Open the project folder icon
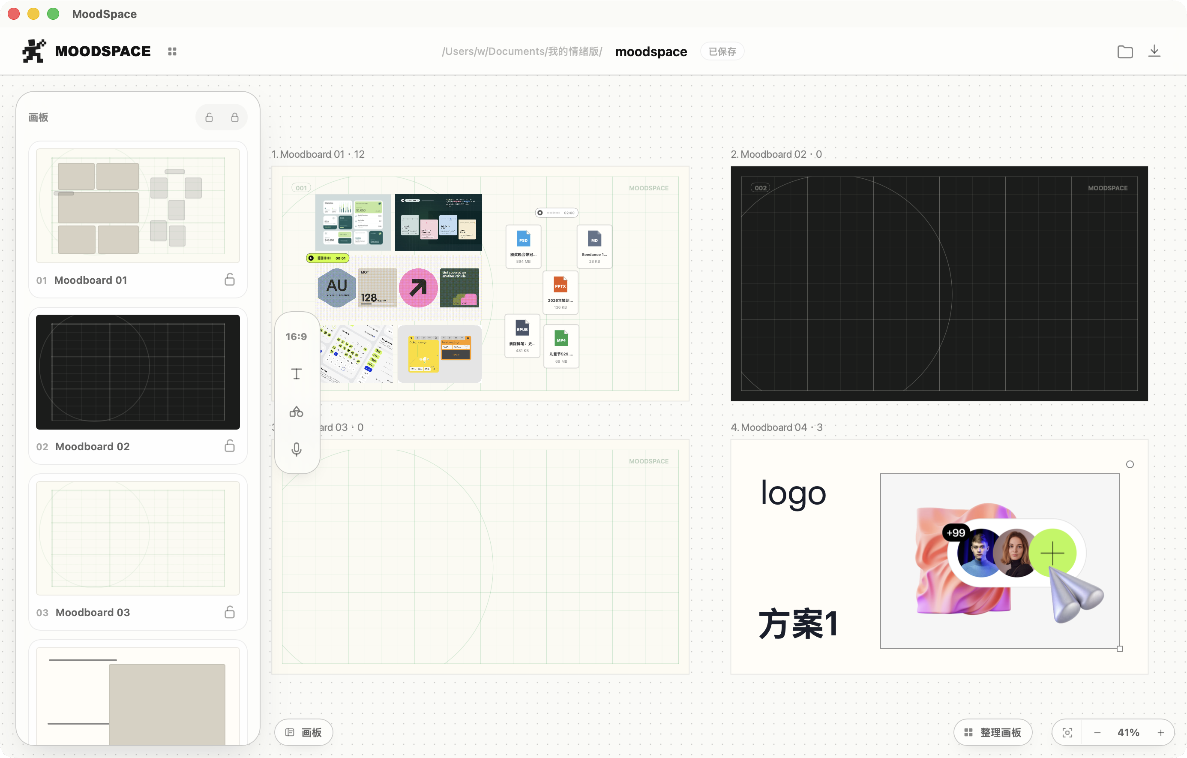Screen dimensions: 1187x758 point(1124,51)
